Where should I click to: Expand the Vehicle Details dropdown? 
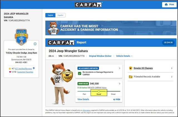click(124, 56)
